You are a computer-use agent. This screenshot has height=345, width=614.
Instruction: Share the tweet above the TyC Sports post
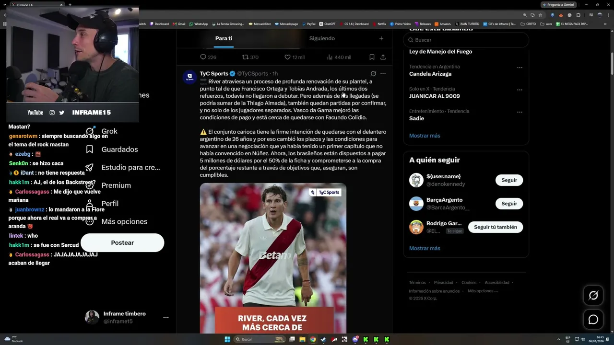pos(383,57)
